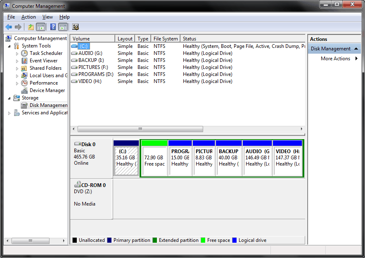Toggle Show/Hide Console Tree toolbar button
The width and height of the screenshot is (365, 258).
(x=40, y=27)
